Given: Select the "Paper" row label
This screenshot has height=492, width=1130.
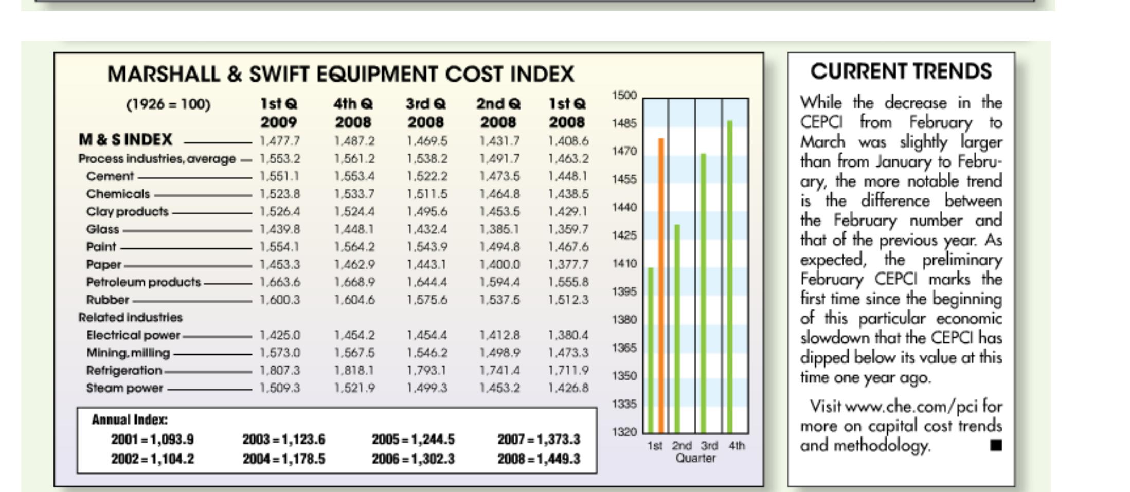Looking at the screenshot, I should [104, 265].
